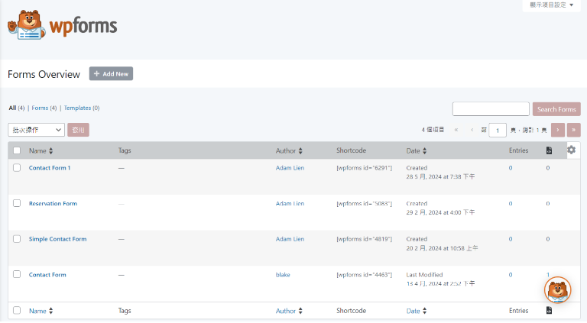Select the Contact Form 1 checkbox
The image size is (587, 323).
click(x=17, y=167)
